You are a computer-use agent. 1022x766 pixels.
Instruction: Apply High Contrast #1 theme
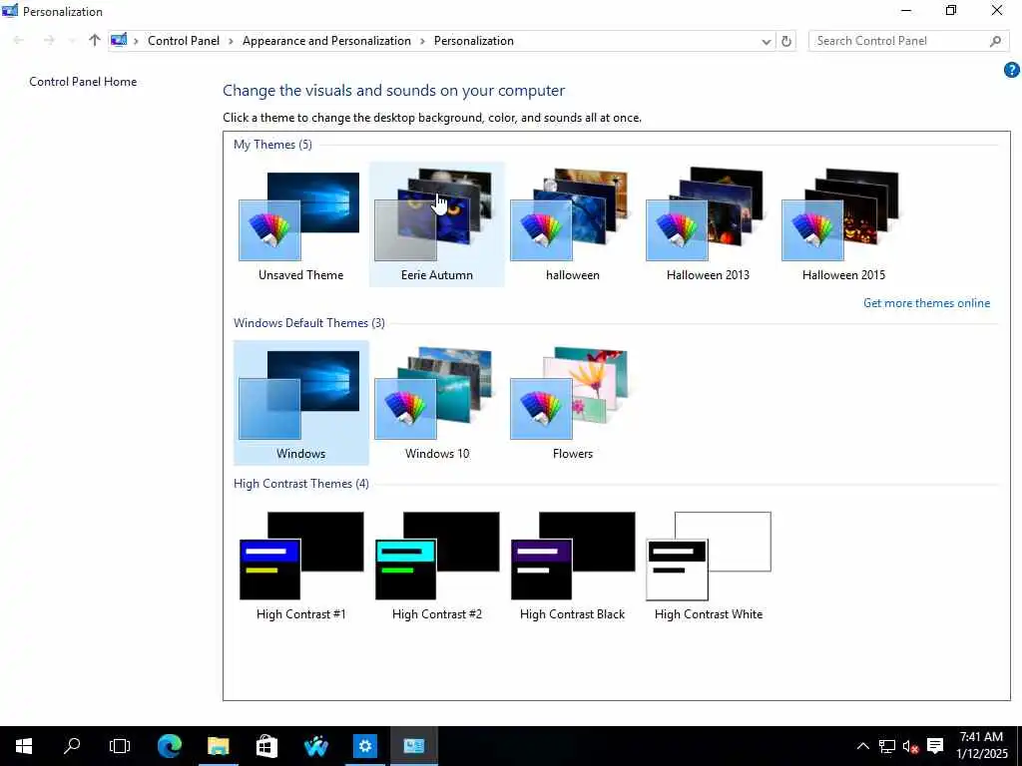point(300,566)
